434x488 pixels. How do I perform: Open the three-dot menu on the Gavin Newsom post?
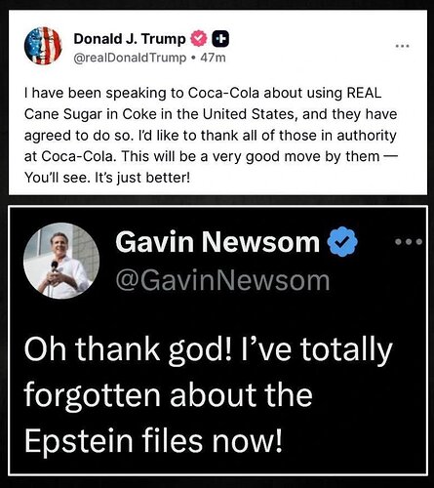coord(409,242)
